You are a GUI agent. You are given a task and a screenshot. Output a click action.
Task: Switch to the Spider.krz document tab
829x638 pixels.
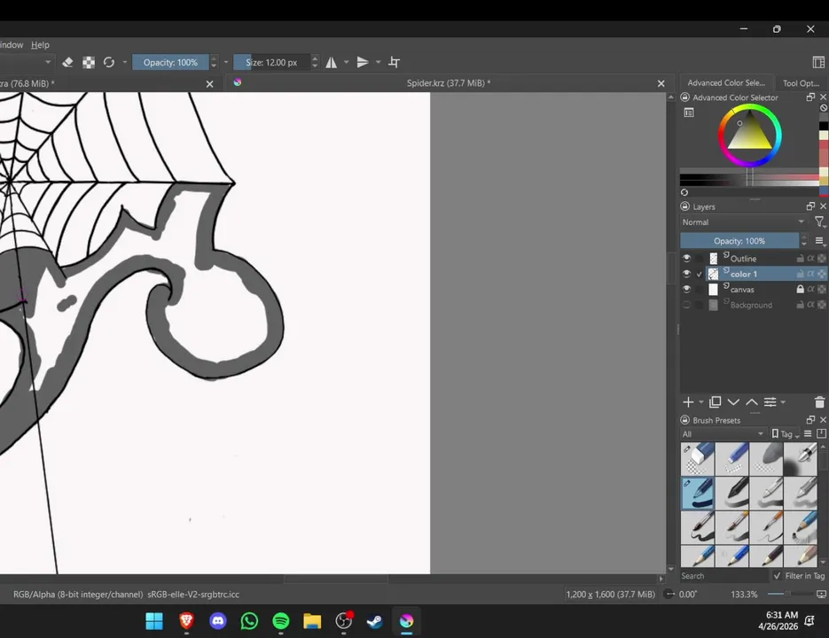click(449, 83)
